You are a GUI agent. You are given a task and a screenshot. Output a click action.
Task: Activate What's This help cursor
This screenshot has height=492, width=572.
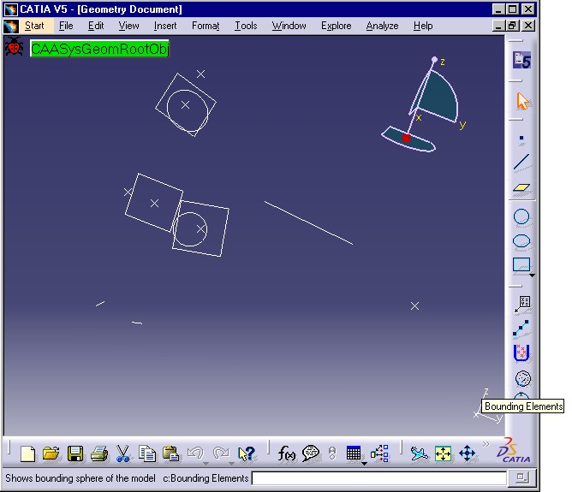[x=247, y=453]
